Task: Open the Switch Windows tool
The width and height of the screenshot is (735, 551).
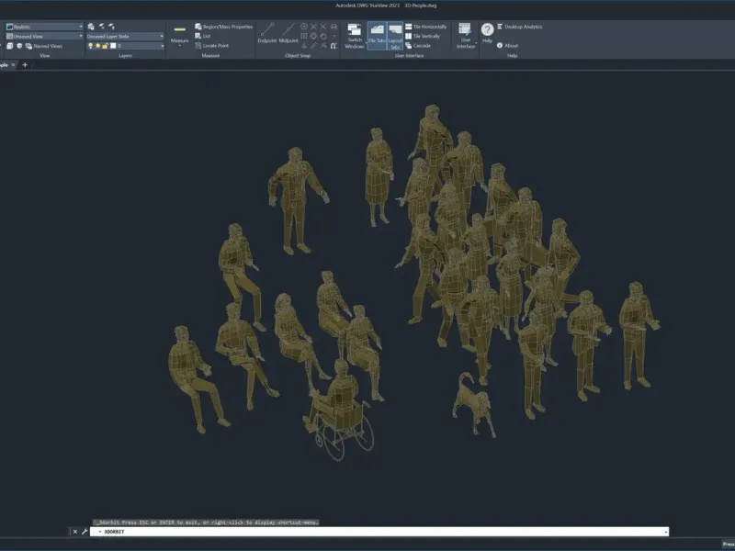Action: pos(355,35)
